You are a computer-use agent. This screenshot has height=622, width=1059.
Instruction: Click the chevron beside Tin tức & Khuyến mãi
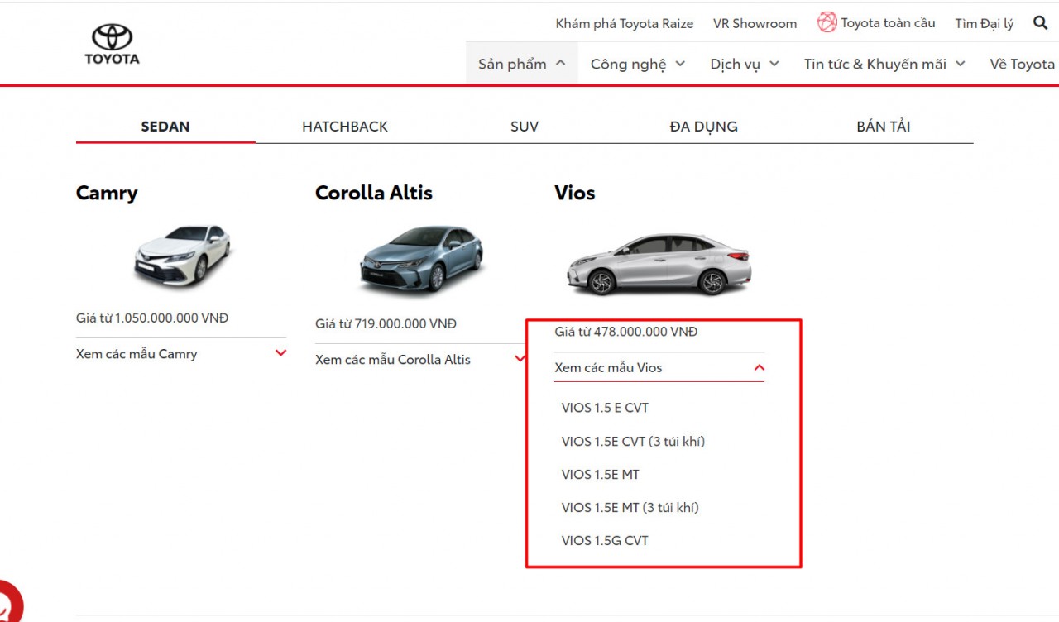tap(961, 63)
